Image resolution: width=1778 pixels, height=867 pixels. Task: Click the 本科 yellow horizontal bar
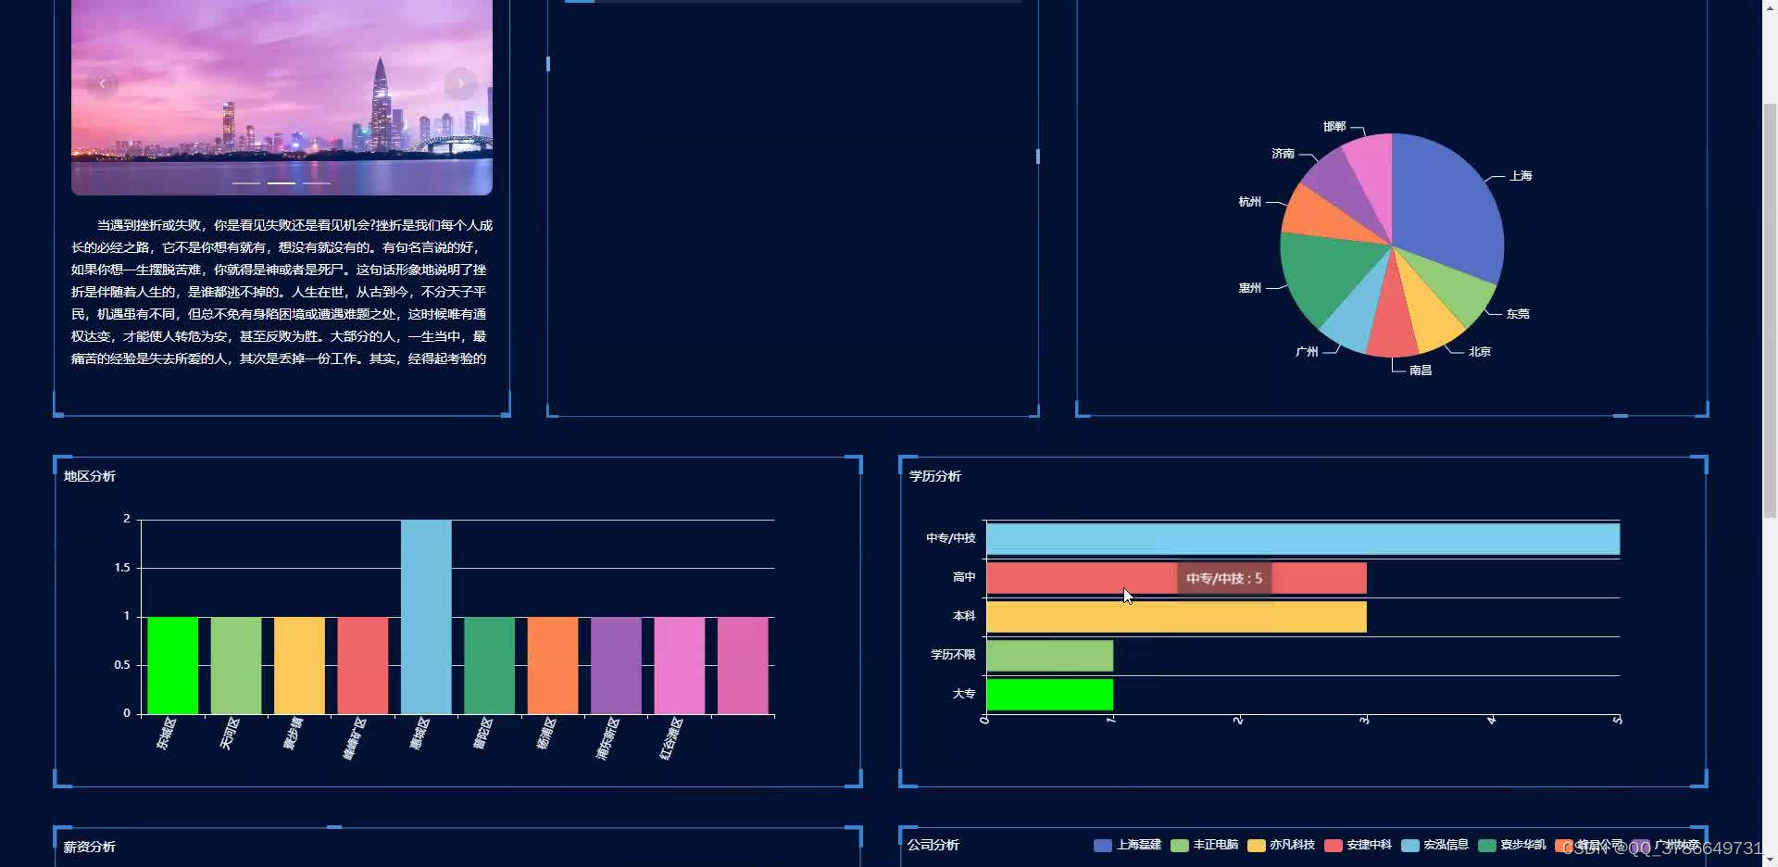coord(1176,617)
